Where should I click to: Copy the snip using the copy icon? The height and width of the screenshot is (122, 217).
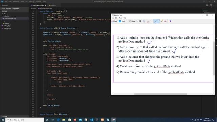[144, 21]
